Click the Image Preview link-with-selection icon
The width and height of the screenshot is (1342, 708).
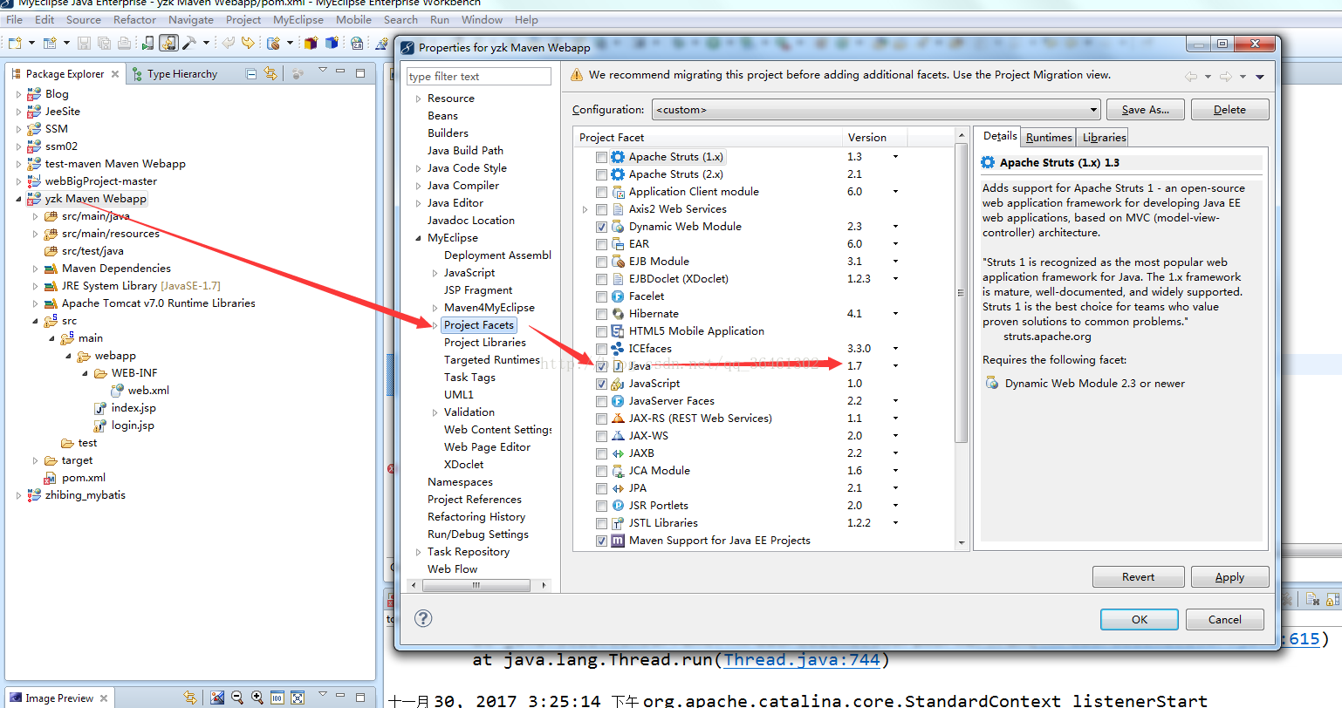(190, 698)
